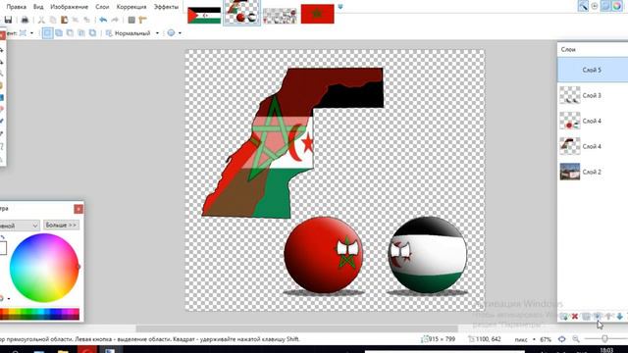Click Add new layer icon
Image resolution: width=628 pixels, height=353 pixels.
563,317
